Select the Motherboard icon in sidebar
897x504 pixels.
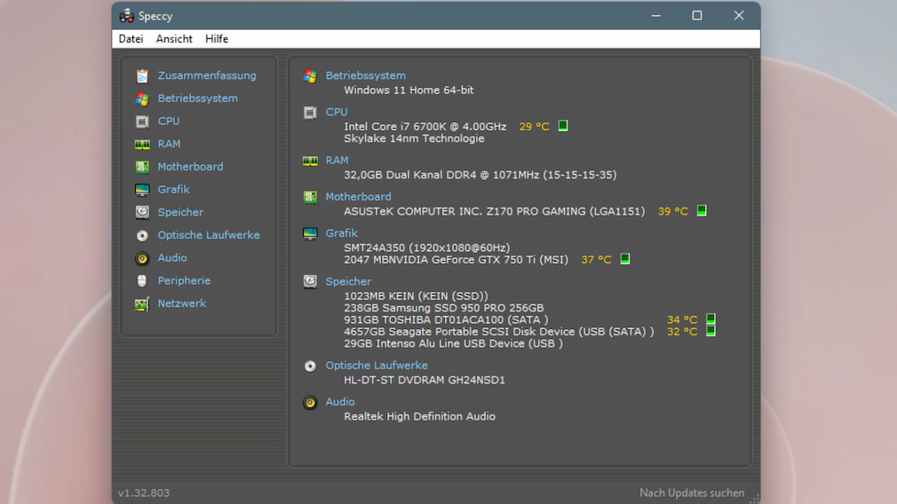(142, 167)
